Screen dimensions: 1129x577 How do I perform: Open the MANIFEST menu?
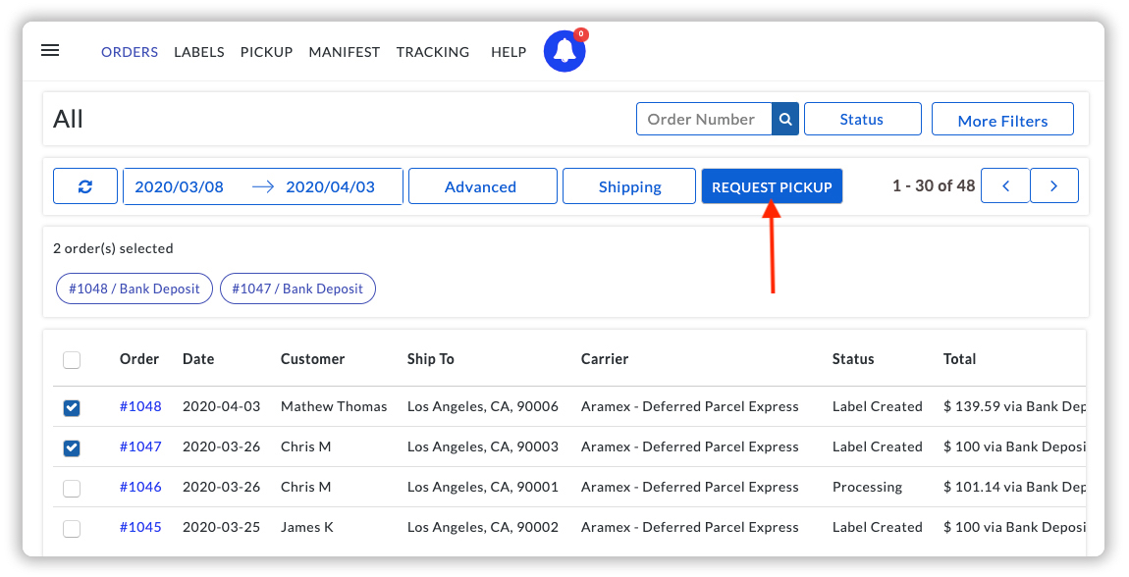tap(345, 52)
